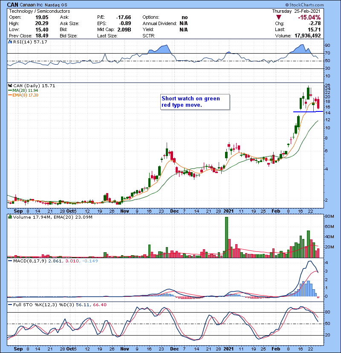Select the High value 20.29

click(42, 23)
